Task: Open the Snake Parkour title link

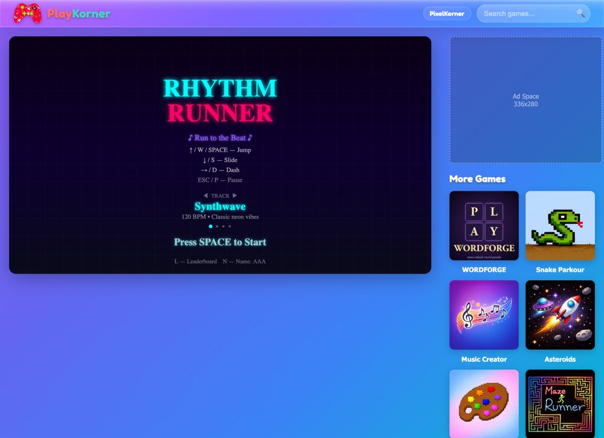Action: (560, 269)
